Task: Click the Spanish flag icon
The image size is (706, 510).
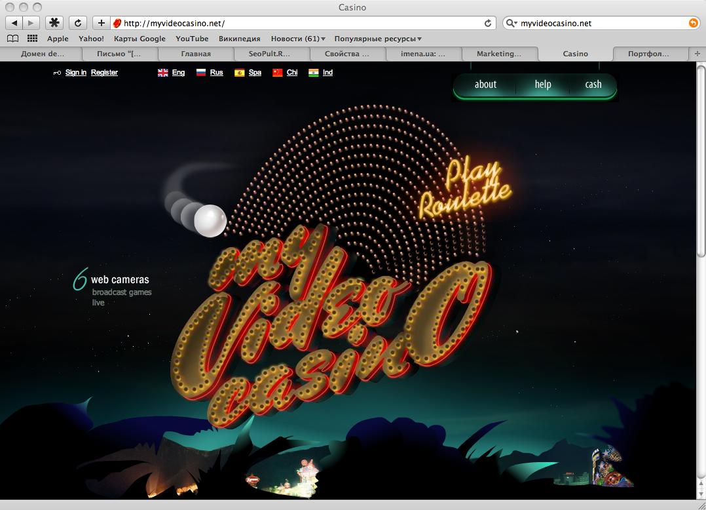Action: (240, 73)
